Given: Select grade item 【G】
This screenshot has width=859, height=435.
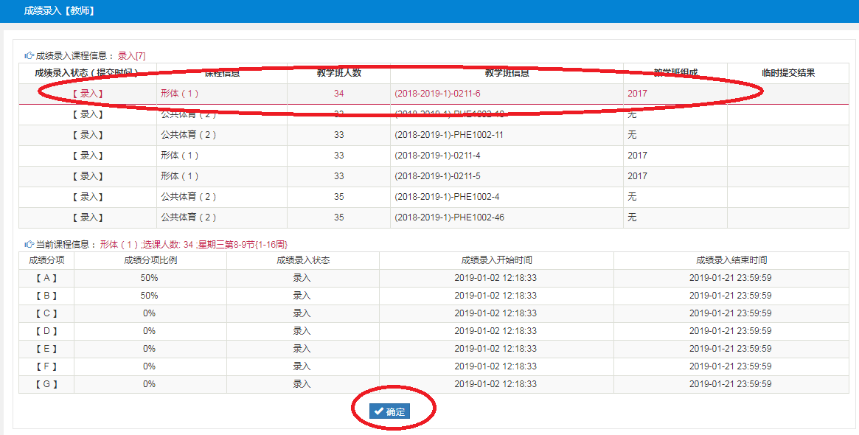Looking at the screenshot, I should 46,384.
